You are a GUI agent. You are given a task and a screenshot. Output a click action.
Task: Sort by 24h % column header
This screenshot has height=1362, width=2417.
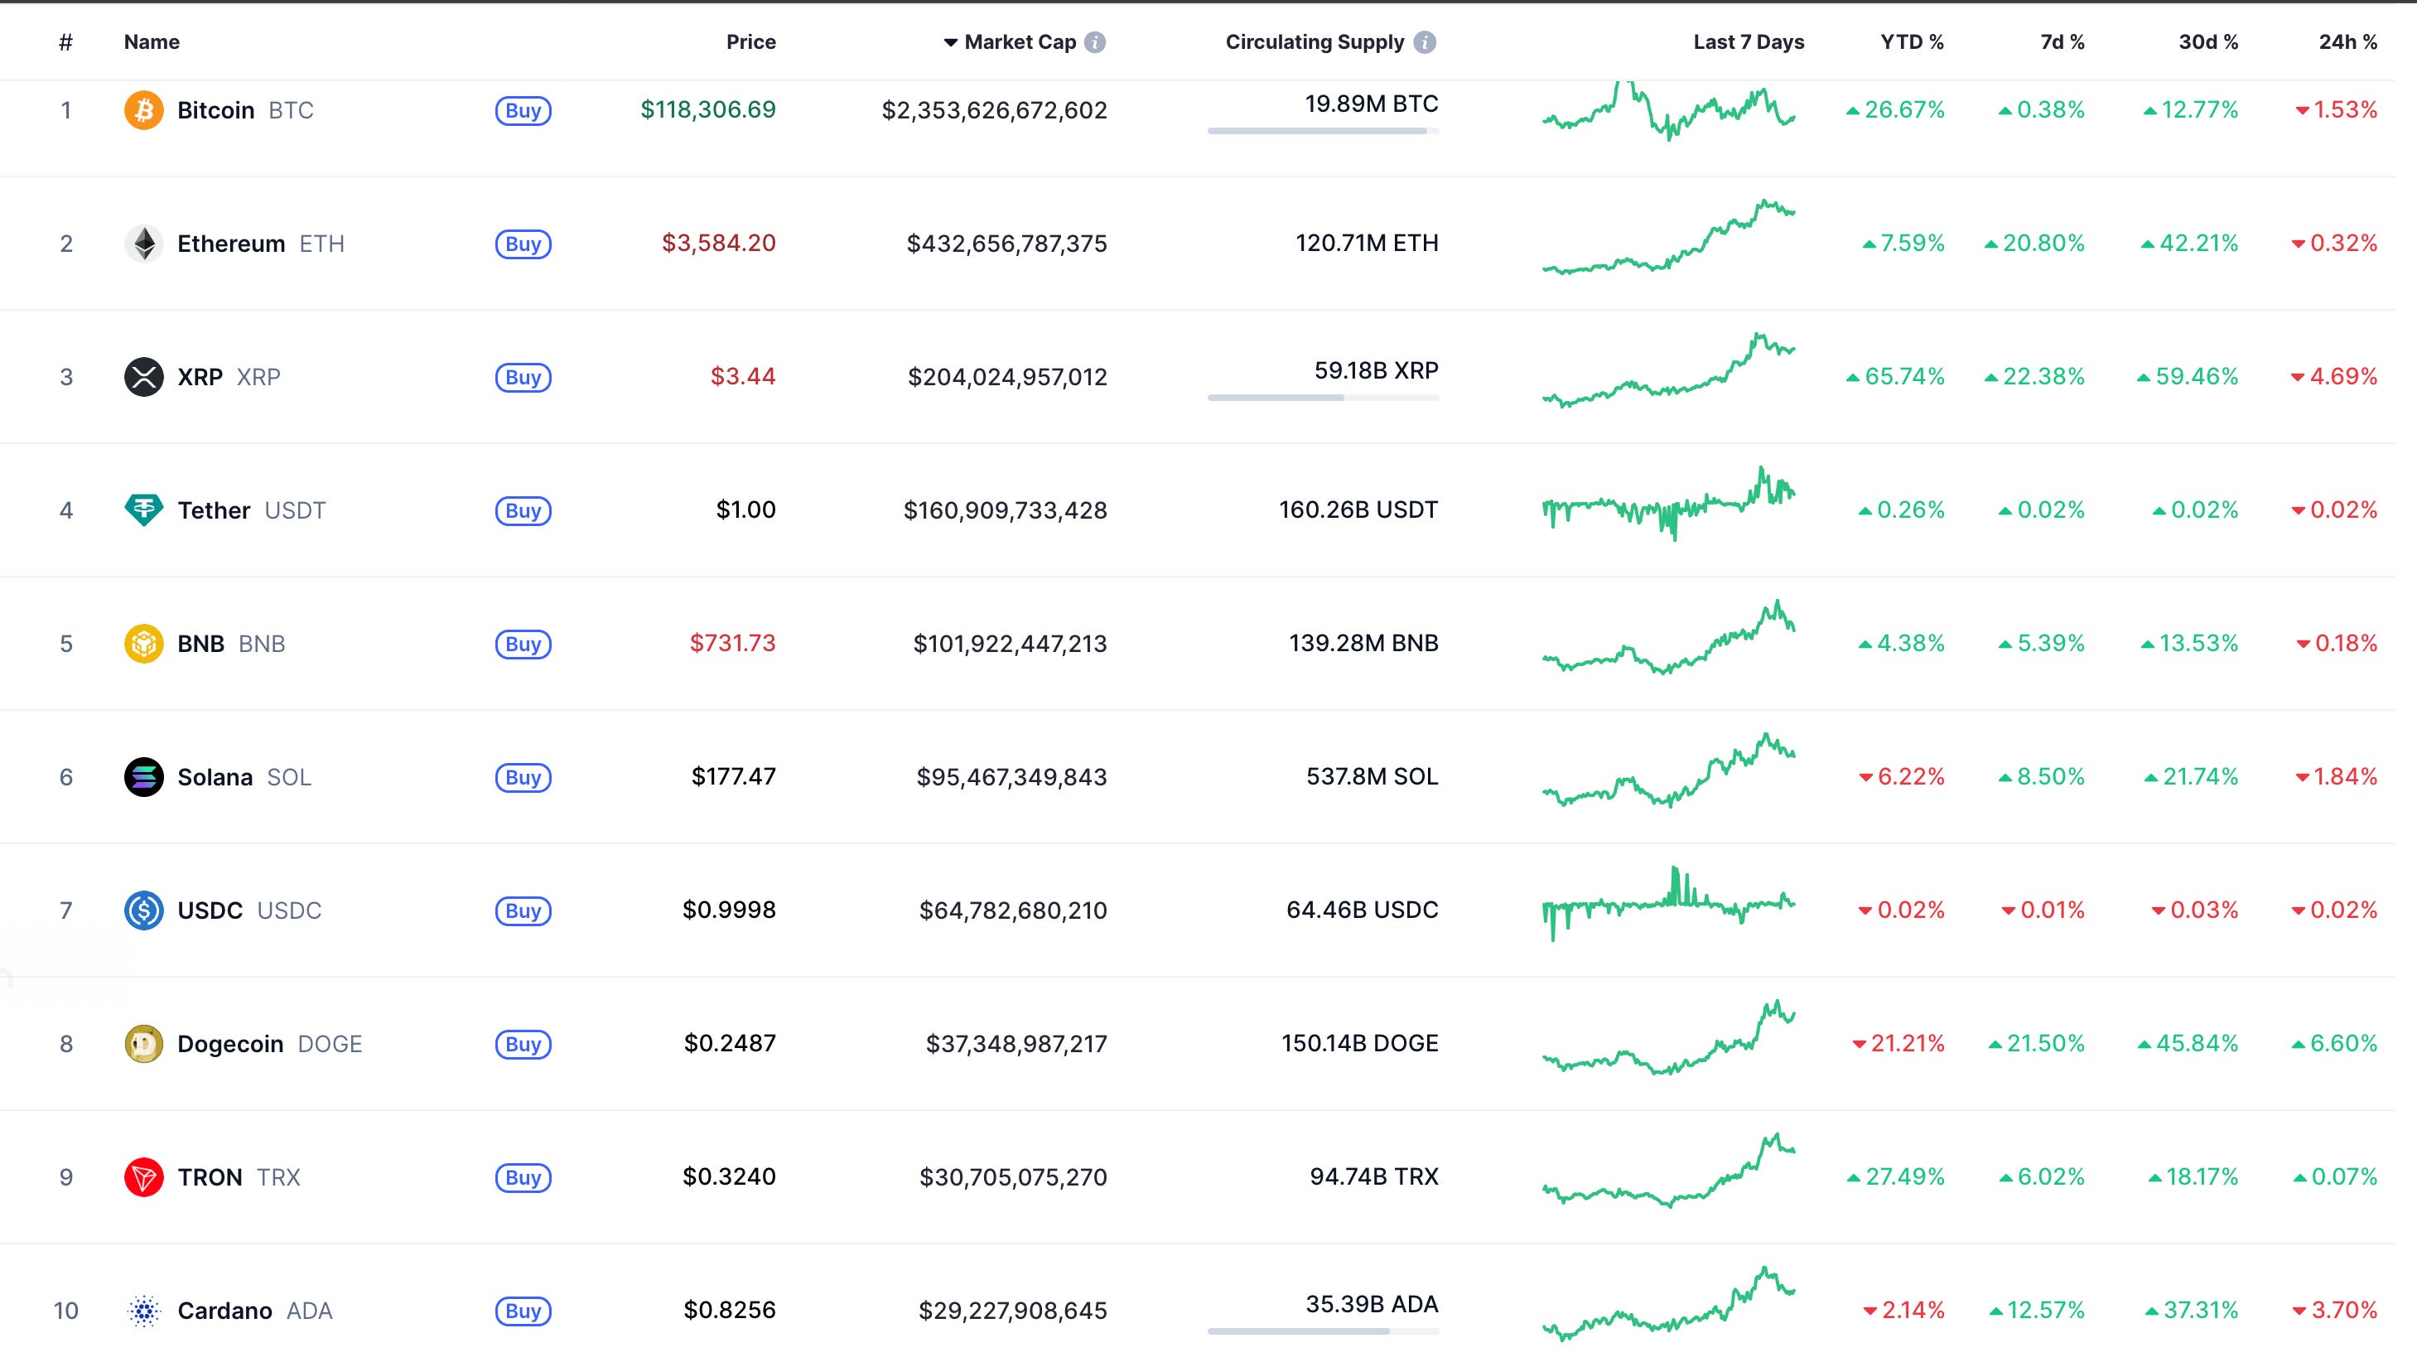tap(2347, 42)
